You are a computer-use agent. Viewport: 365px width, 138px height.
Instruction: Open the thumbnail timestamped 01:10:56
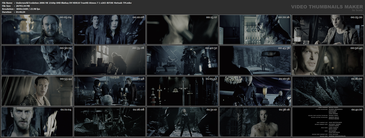[255, 91]
